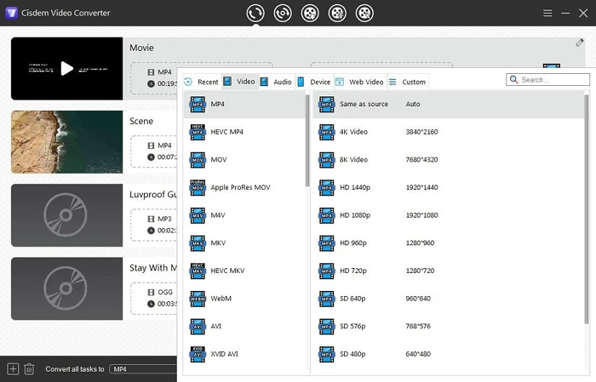Choose the SD 480p preset
This screenshot has height=382, width=596.
point(448,354)
